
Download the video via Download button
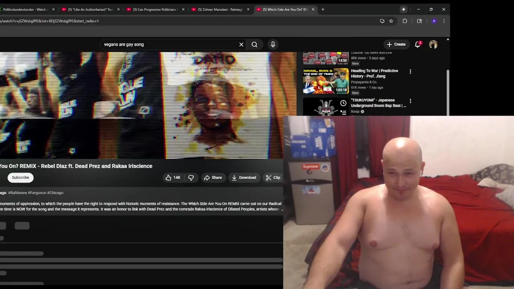point(244,177)
